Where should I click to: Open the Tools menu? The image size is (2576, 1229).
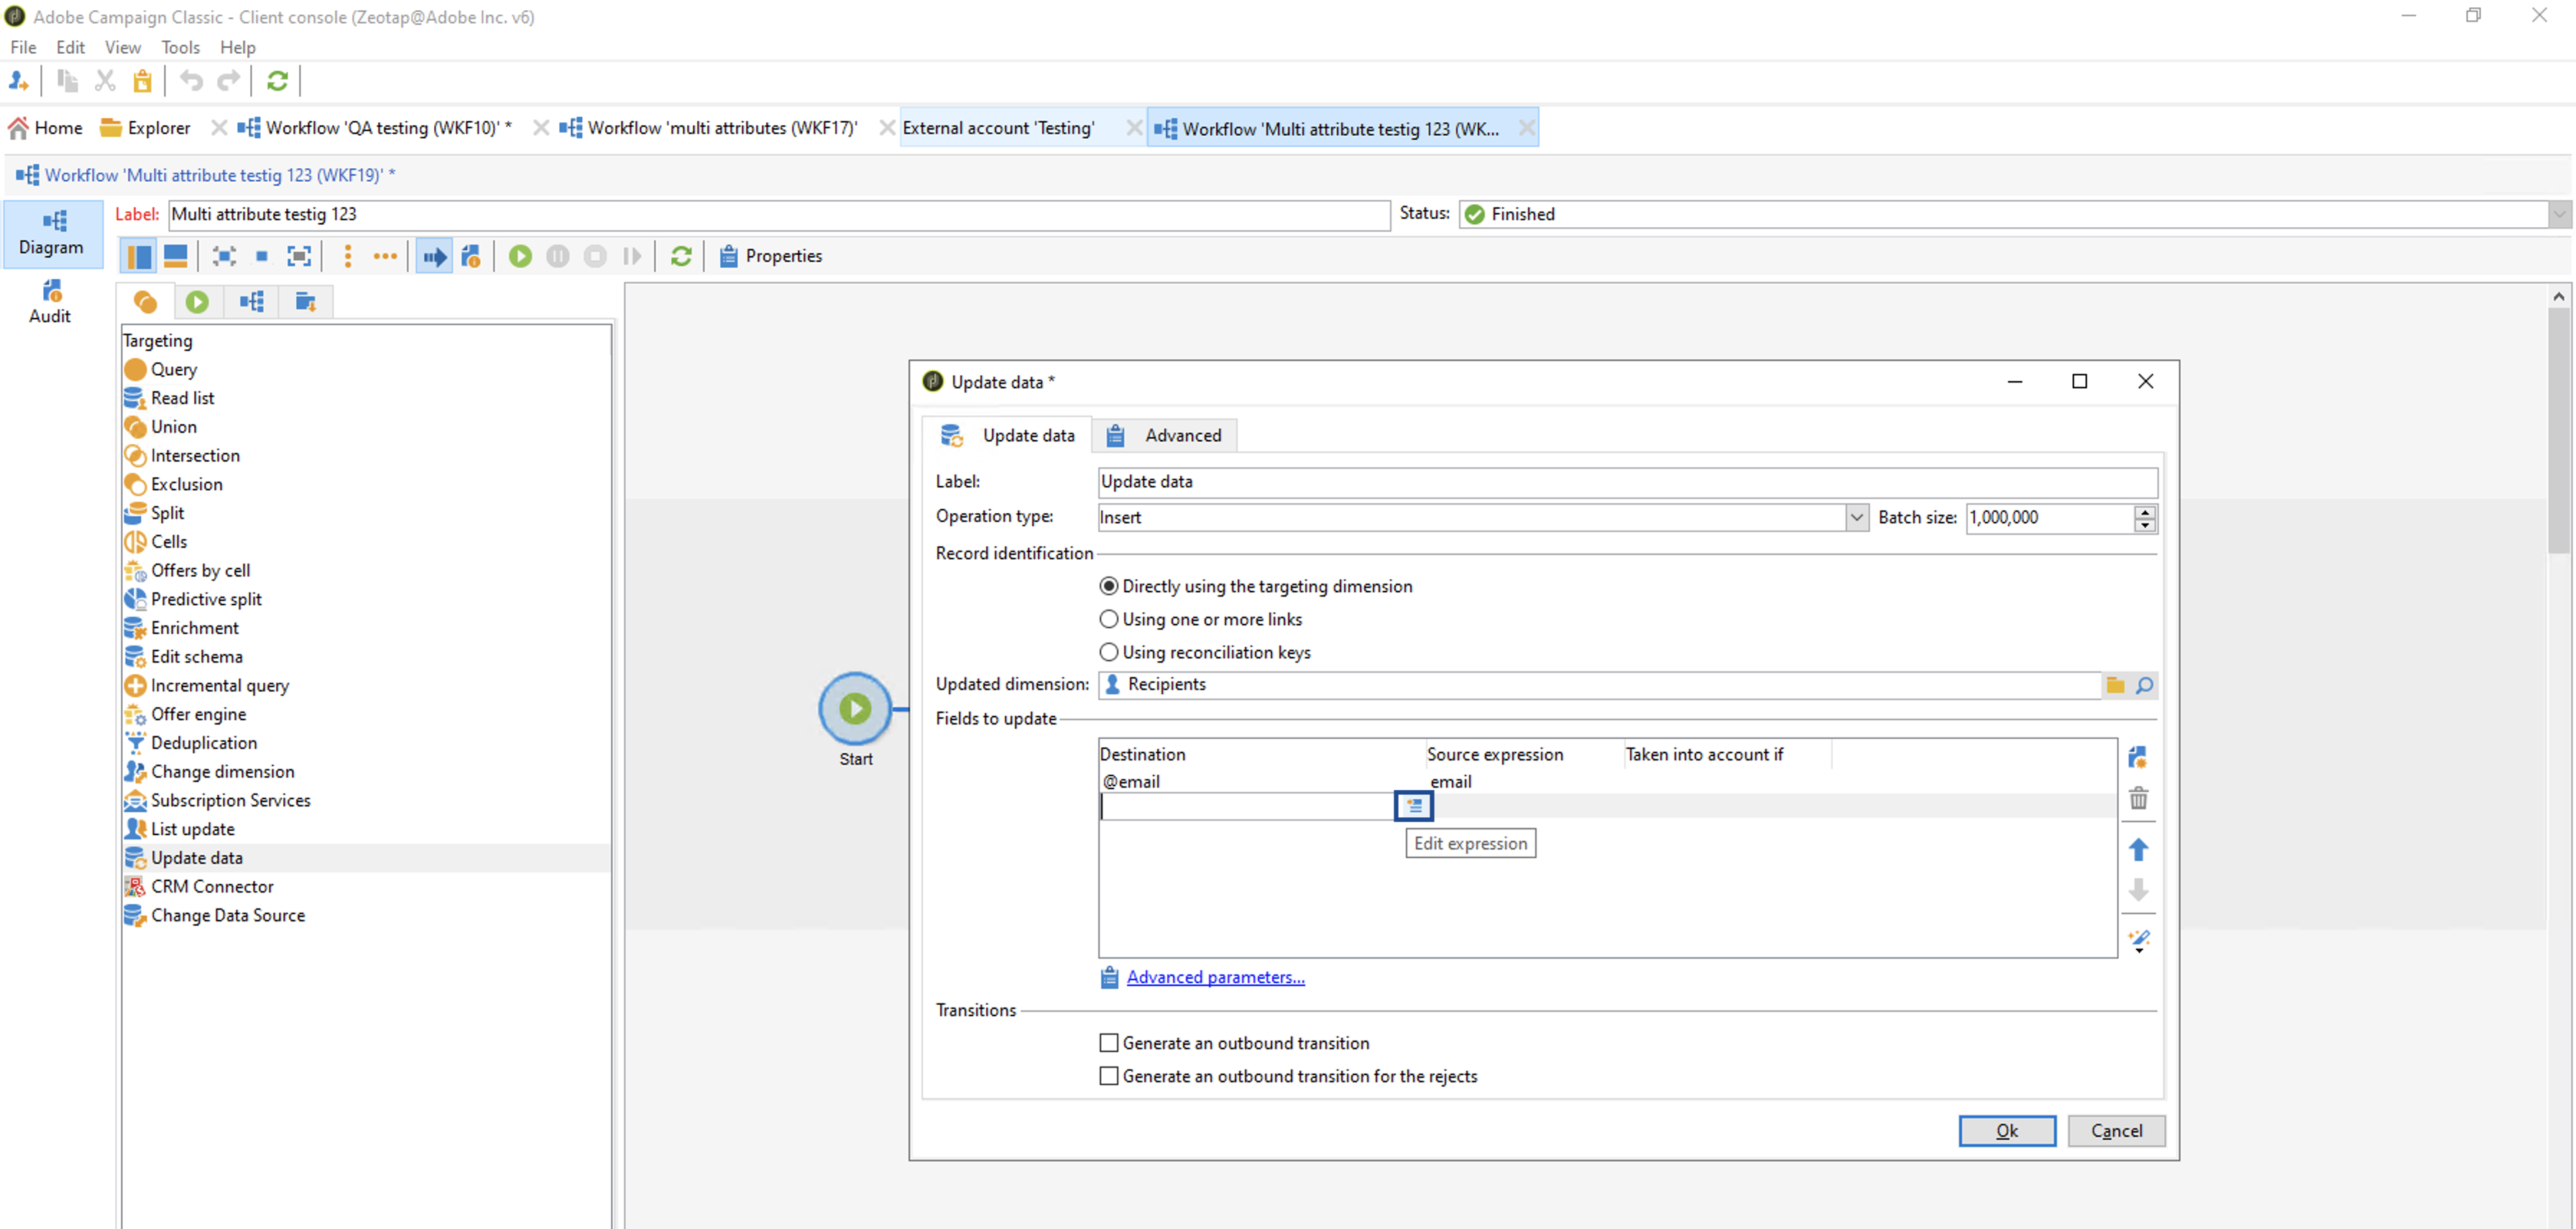(x=180, y=47)
